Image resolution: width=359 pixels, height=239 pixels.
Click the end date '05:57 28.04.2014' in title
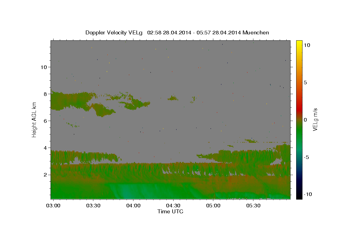[x=219, y=33]
